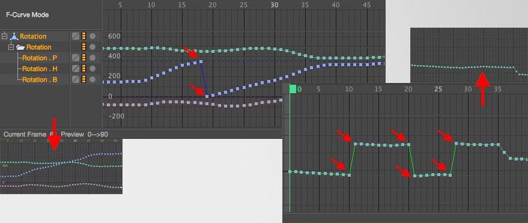
Task: Select the blue curve keyframe at value zero
Action: 207,96
